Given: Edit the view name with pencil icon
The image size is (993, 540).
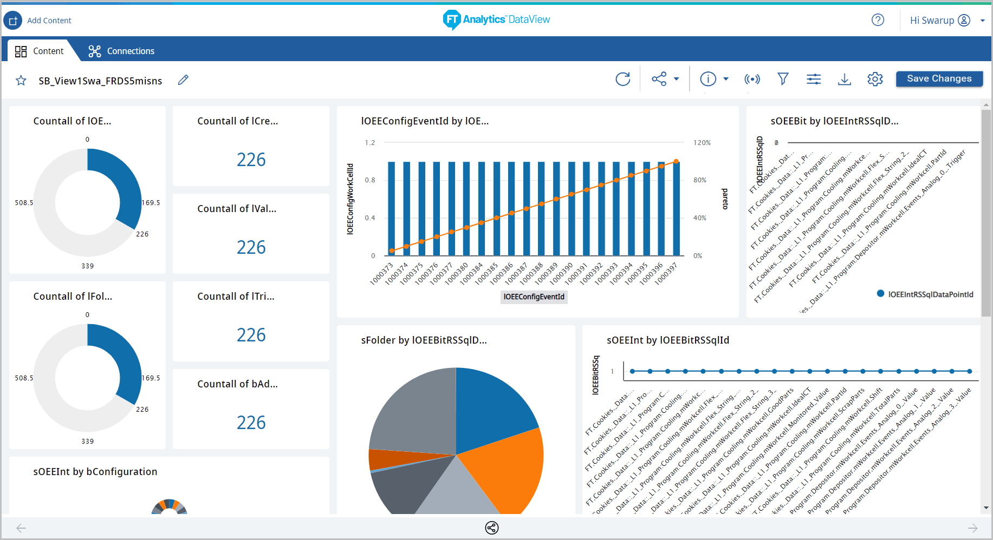Looking at the screenshot, I should coord(183,80).
